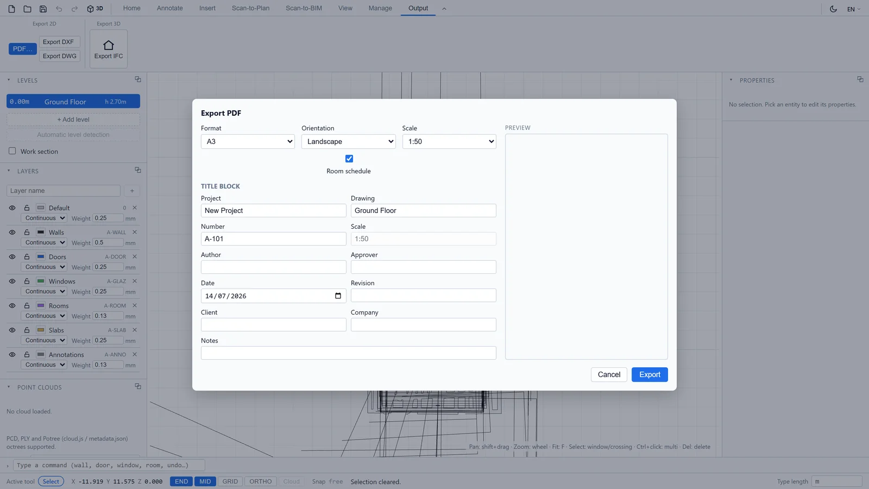Screen dimensions: 869x489
Task: Open the Home ribbon tab
Action: (x=132, y=8)
